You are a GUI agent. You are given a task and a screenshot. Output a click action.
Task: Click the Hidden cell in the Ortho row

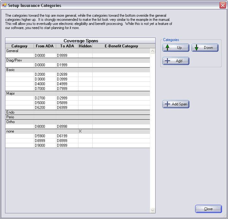85,122
